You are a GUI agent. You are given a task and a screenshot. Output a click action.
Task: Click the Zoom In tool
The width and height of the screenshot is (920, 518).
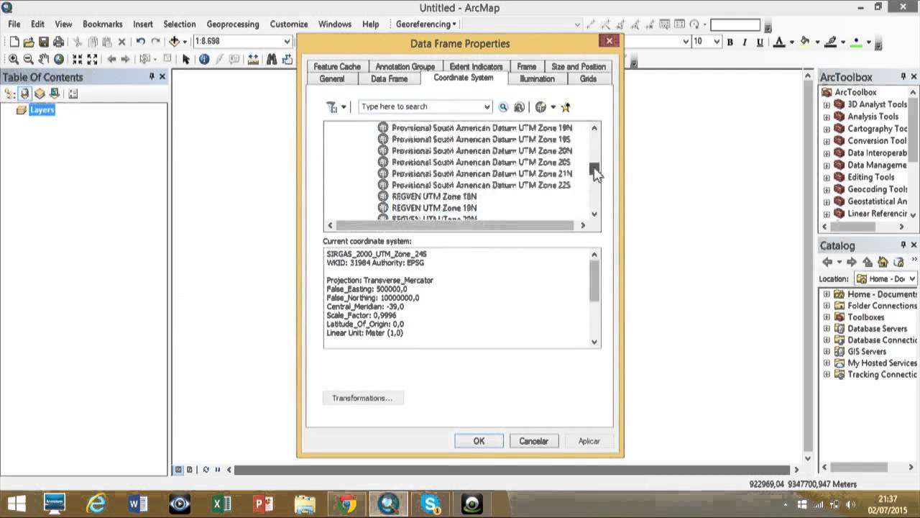coord(14,60)
